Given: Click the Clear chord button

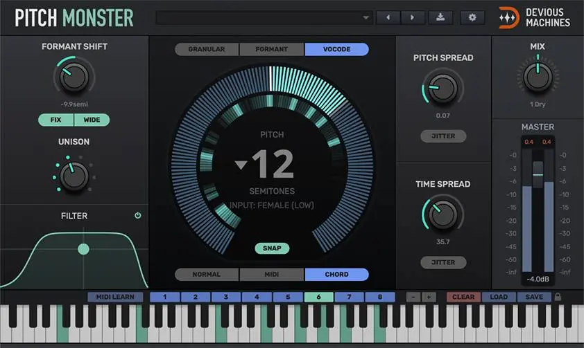Looking at the screenshot, I should tap(464, 297).
